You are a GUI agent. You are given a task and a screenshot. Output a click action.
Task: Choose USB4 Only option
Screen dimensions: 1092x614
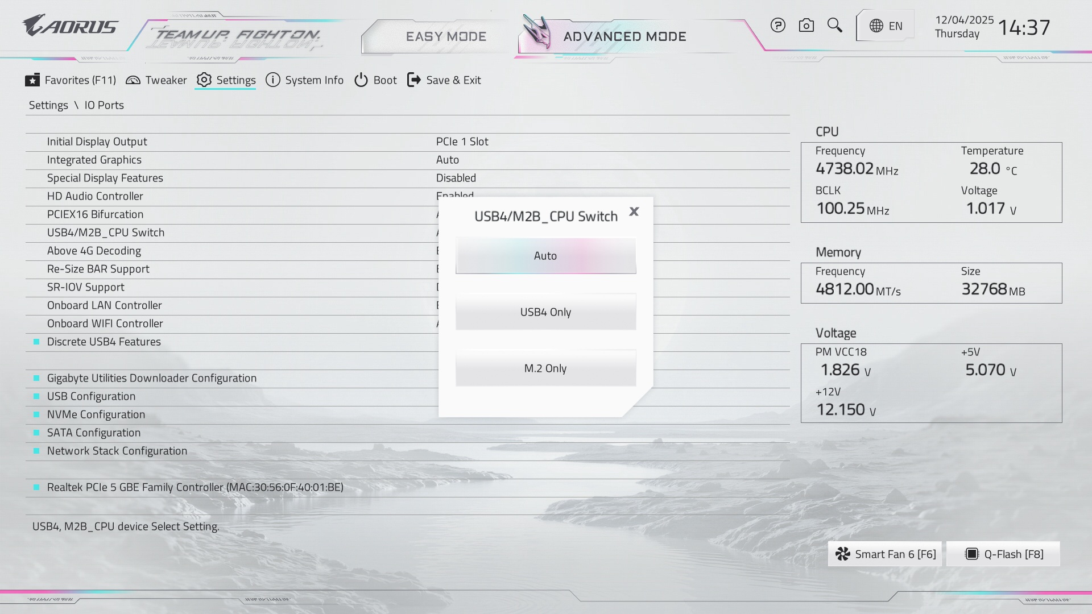coord(545,312)
